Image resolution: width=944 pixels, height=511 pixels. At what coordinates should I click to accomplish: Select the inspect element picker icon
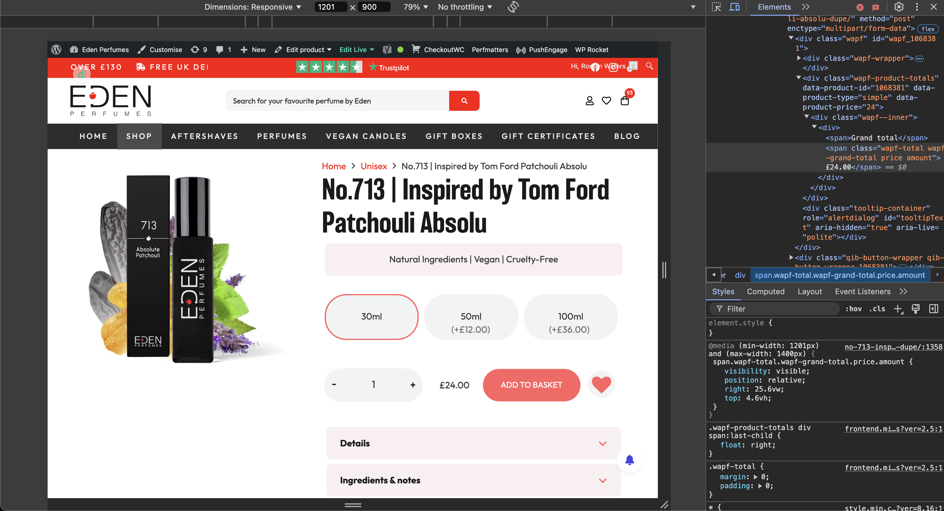click(x=716, y=7)
